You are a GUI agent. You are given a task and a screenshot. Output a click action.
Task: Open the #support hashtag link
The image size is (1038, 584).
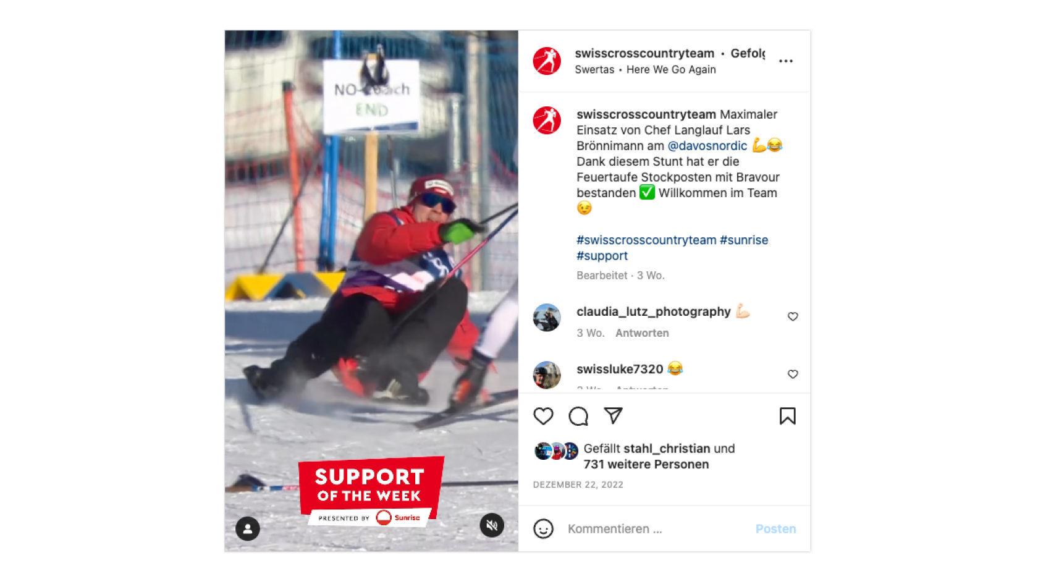click(x=602, y=256)
